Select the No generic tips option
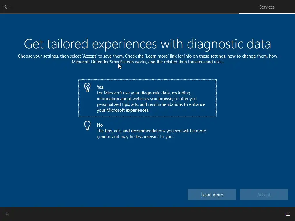 click(x=147, y=131)
